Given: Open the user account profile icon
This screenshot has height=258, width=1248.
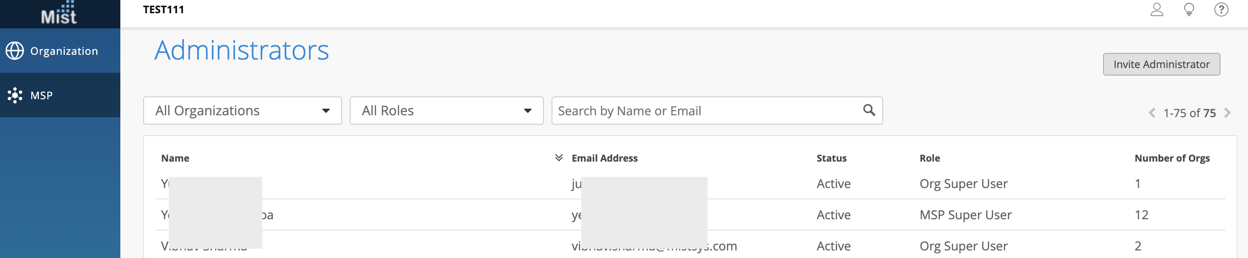Looking at the screenshot, I should [x=1157, y=9].
